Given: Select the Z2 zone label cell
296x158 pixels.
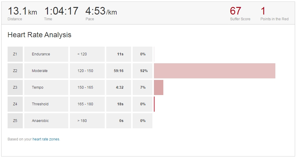Looking at the screenshot, I should [15, 71].
